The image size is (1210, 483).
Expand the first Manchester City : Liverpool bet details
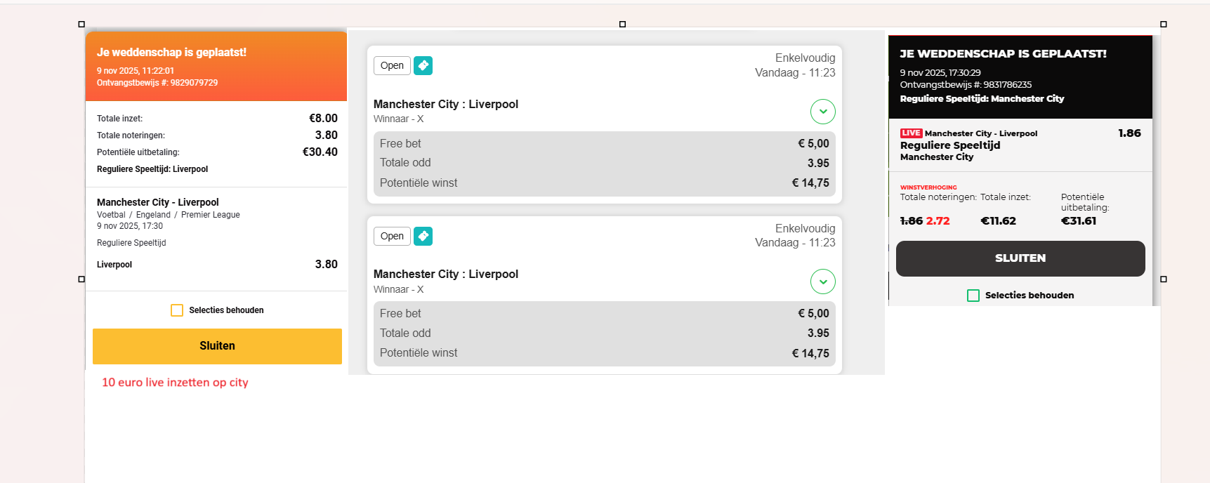tap(823, 112)
